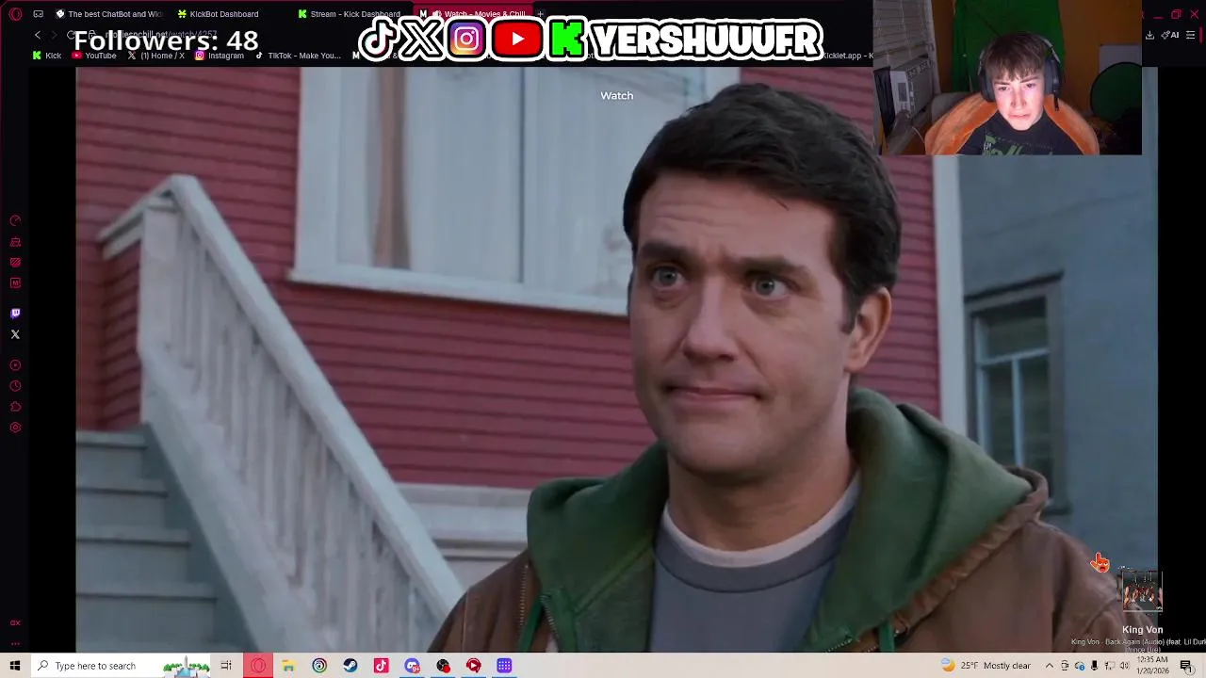This screenshot has width=1206, height=678.
Task: Open the Instagram bookmark
Action: tap(219, 56)
